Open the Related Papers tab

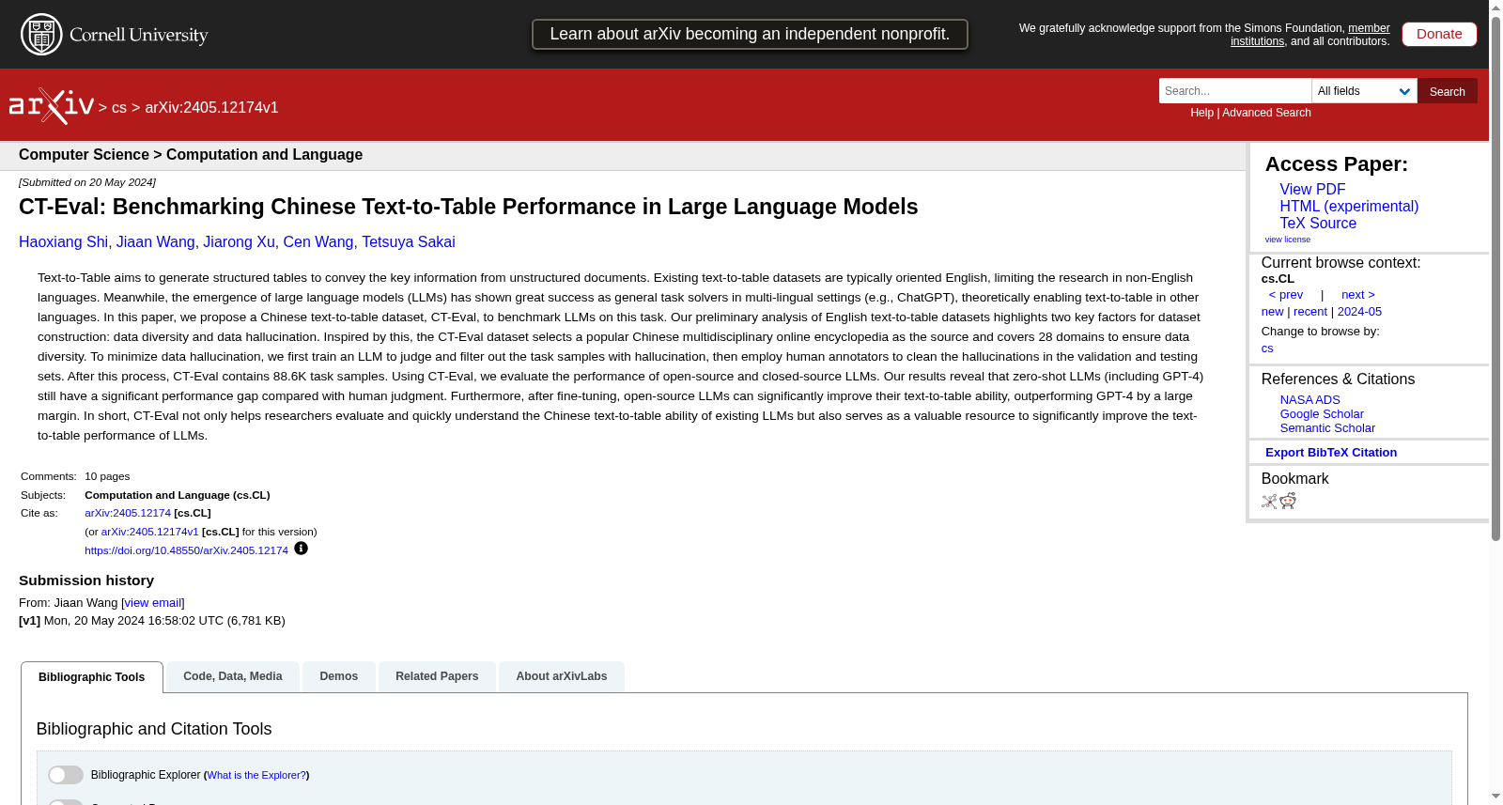point(437,676)
